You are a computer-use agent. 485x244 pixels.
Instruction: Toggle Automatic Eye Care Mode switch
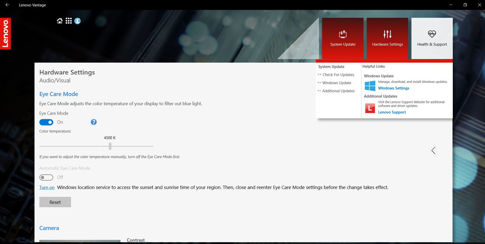46,177
